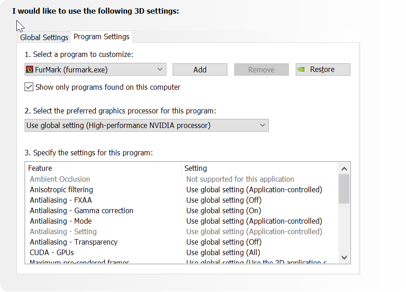The height and width of the screenshot is (292, 406).
Task: Click the Restore button
Action: click(323, 69)
